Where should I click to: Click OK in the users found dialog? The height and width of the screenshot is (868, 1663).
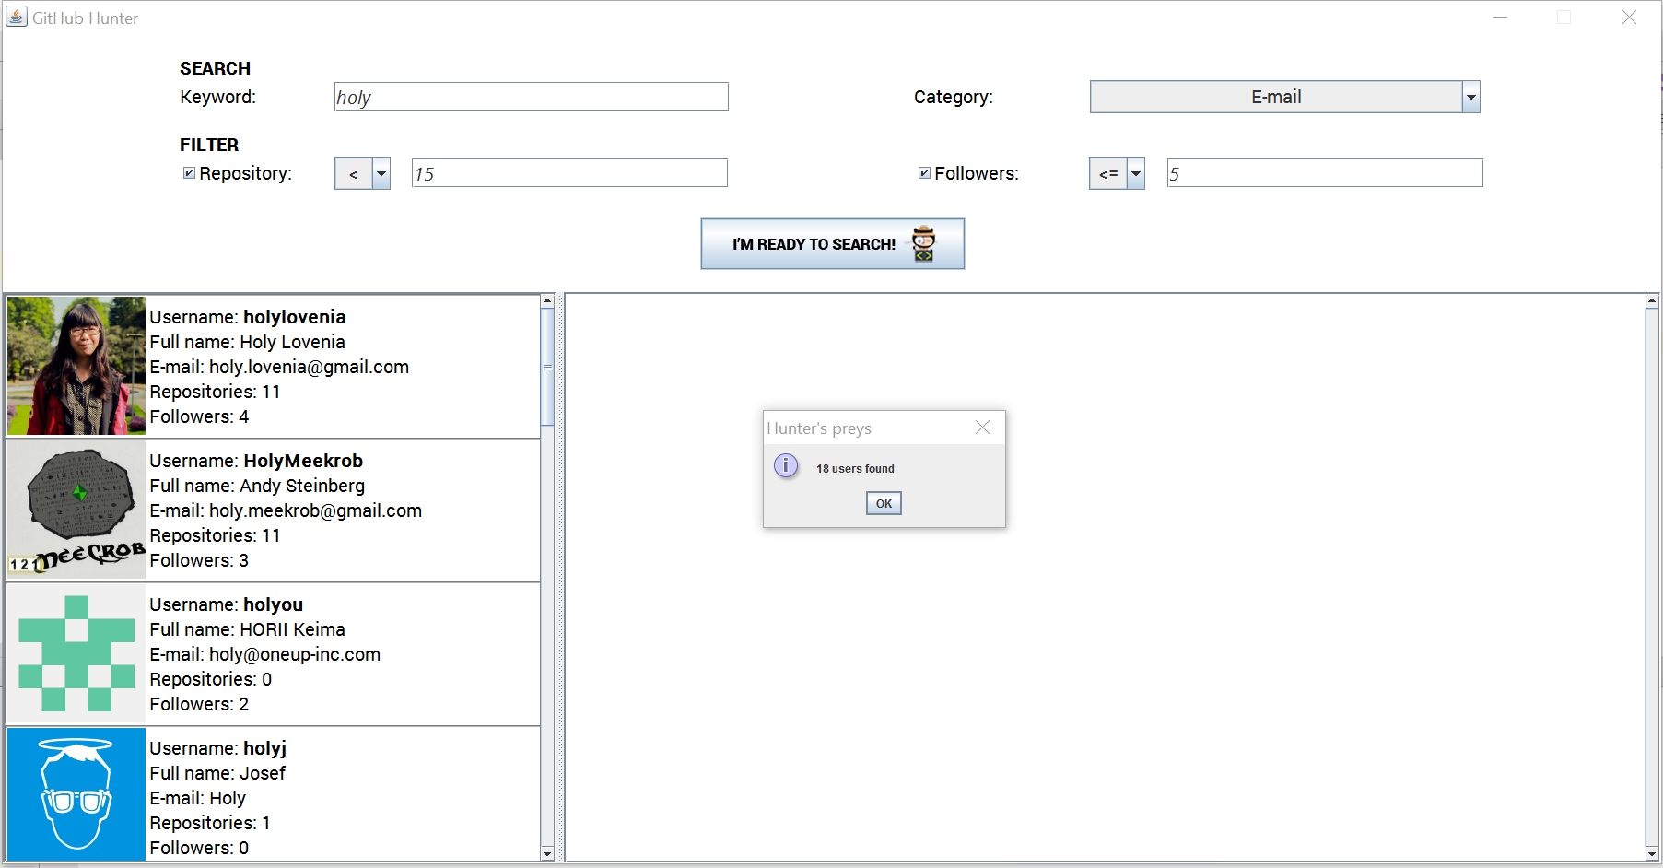click(x=884, y=503)
